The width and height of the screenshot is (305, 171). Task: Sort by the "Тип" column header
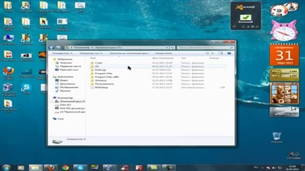183,58
